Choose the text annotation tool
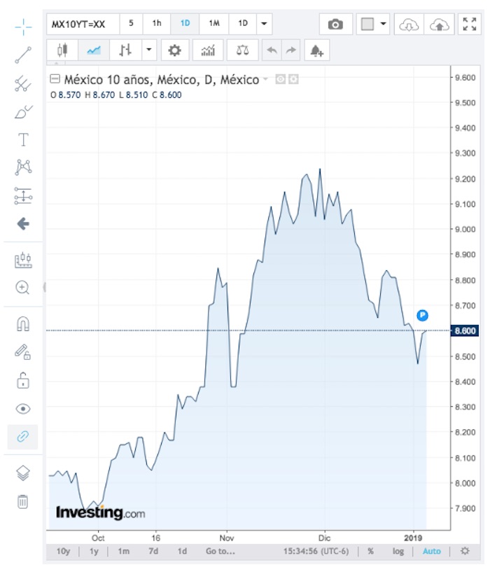The height and width of the screenshot is (567, 490). click(23, 139)
